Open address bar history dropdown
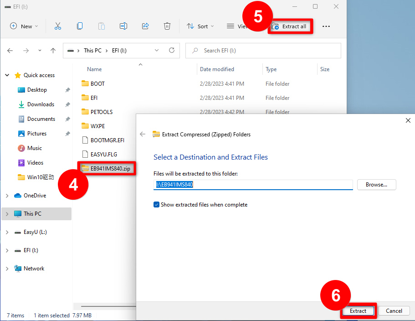 pos(157,50)
